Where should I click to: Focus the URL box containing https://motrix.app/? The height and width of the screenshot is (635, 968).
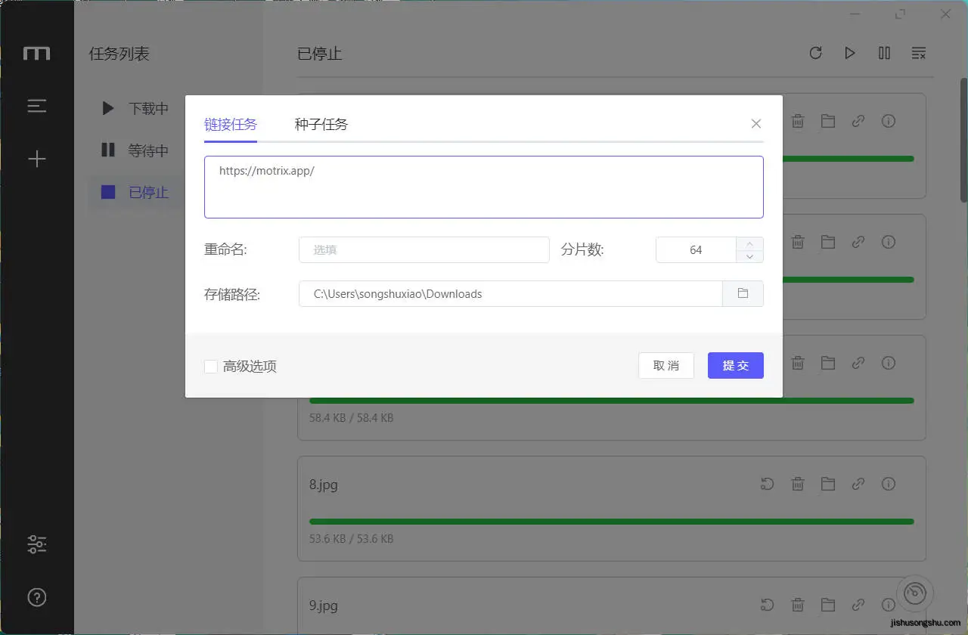[484, 187]
